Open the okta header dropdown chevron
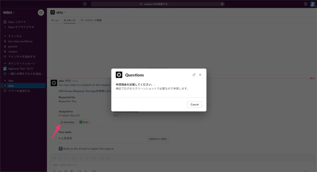The image size is (317, 172). 65,12
